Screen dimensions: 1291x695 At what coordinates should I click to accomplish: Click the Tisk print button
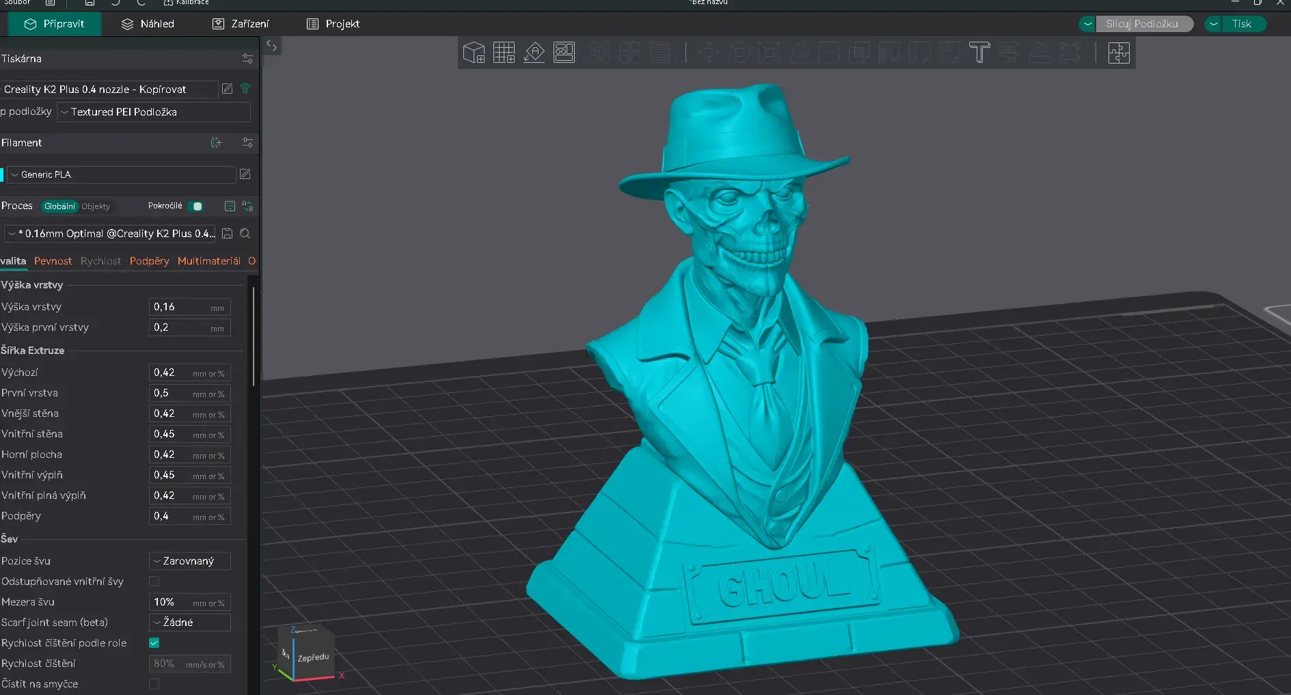pyautogui.click(x=1242, y=24)
